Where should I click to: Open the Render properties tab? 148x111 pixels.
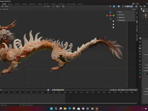point(140,46)
